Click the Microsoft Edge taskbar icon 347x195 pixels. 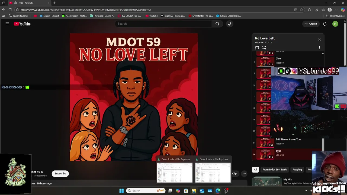(x=218, y=191)
